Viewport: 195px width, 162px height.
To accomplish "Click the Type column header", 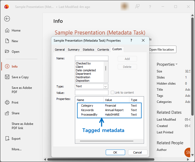I will (137, 100).
